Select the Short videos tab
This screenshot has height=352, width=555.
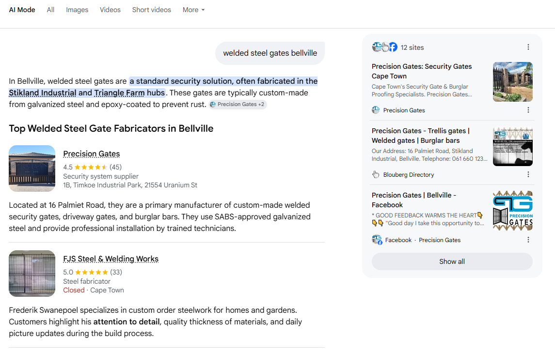click(152, 10)
